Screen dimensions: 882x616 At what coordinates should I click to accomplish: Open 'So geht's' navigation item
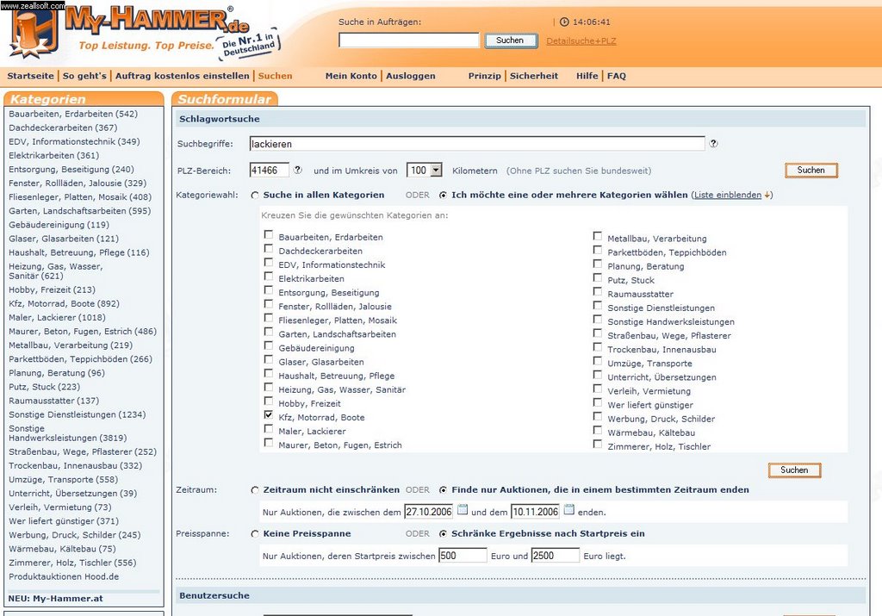(84, 76)
